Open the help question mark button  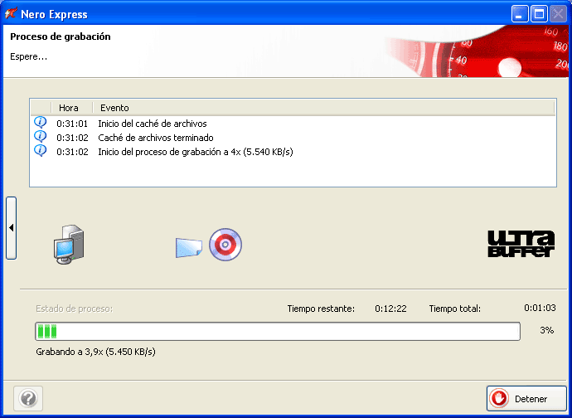coord(28,399)
